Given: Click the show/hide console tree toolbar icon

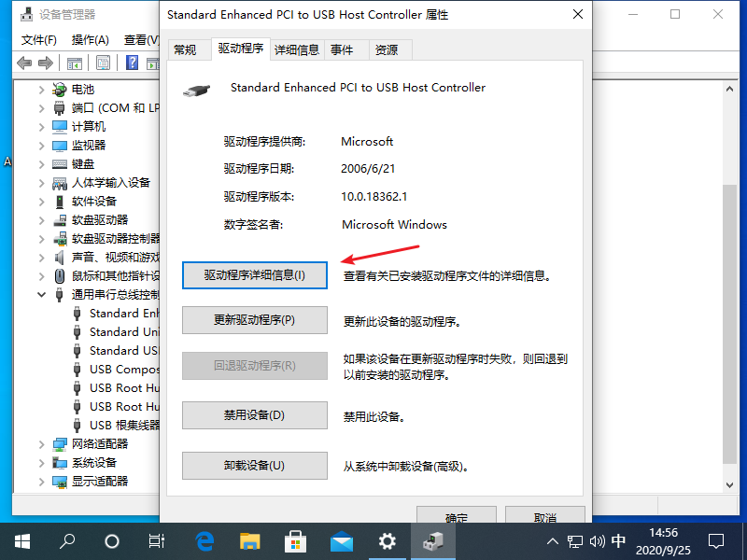Looking at the screenshot, I should 75,63.
